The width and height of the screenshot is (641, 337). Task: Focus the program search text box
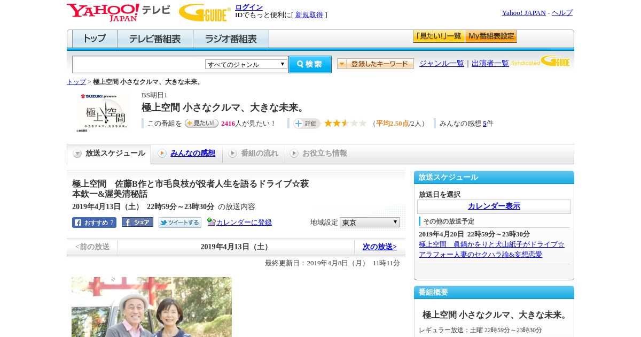[x=138, y=64]
